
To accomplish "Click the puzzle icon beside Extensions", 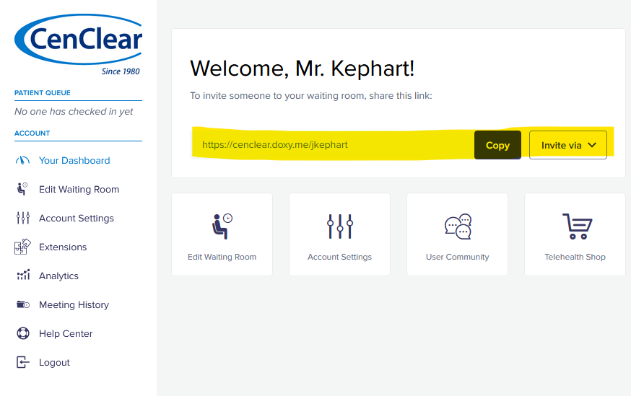I will [x=22, y=247].
